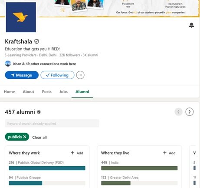The width and height of the screenshot is (200, 188).
Task: Go to next alumni insights with right chevron
Action: coord(190,112)
